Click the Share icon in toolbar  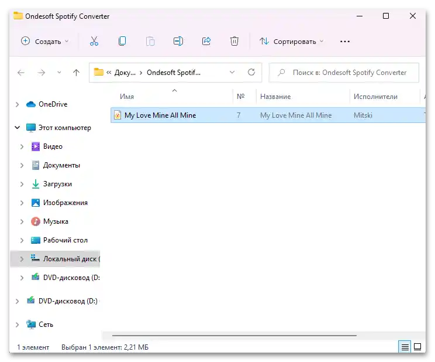tap(206, 41)
